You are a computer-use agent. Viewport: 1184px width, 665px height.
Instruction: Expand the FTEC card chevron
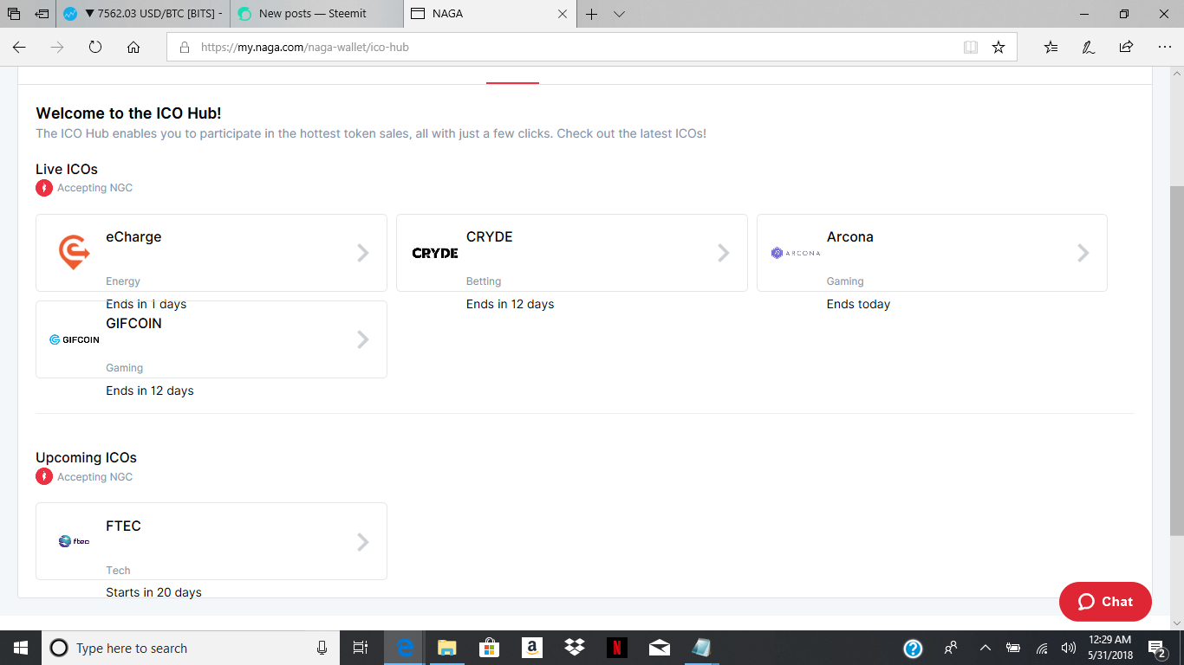tap(363, 542)
